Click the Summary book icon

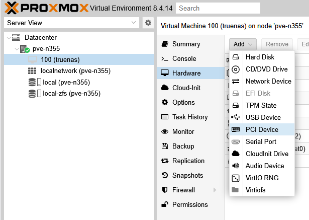click(165, 44)
